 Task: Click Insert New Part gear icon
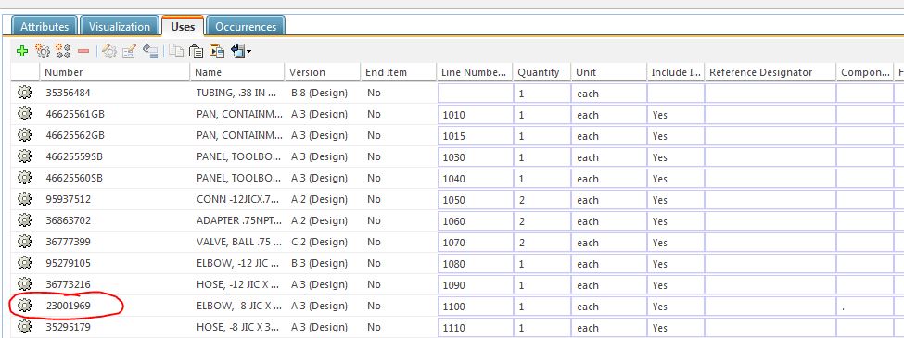(43, 51)
